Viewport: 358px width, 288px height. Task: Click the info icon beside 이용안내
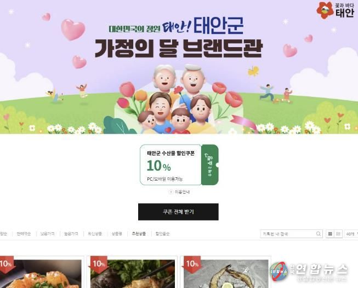(x=171, y=192)
